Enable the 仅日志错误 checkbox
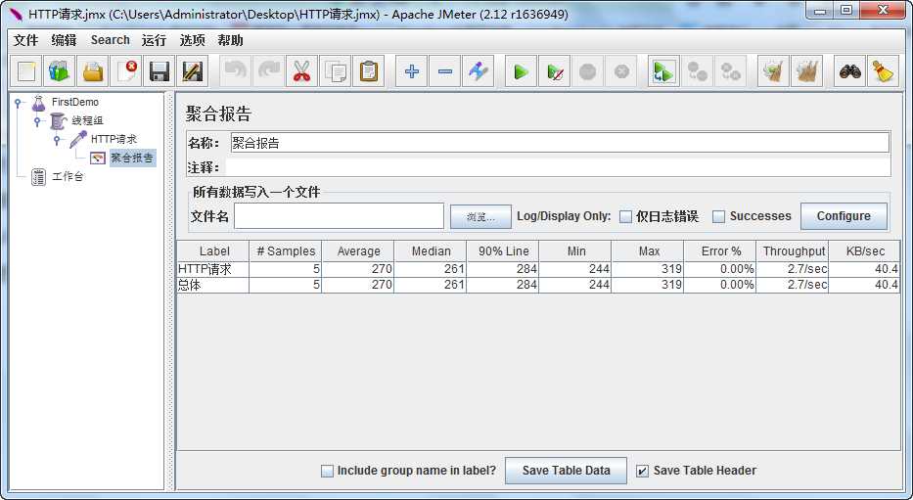The image size is (913, 500). (625, 216)
